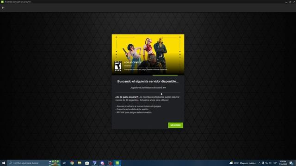Click the microphone tray icon
Screen dimensions: 296x166
[x=263, y=163]
